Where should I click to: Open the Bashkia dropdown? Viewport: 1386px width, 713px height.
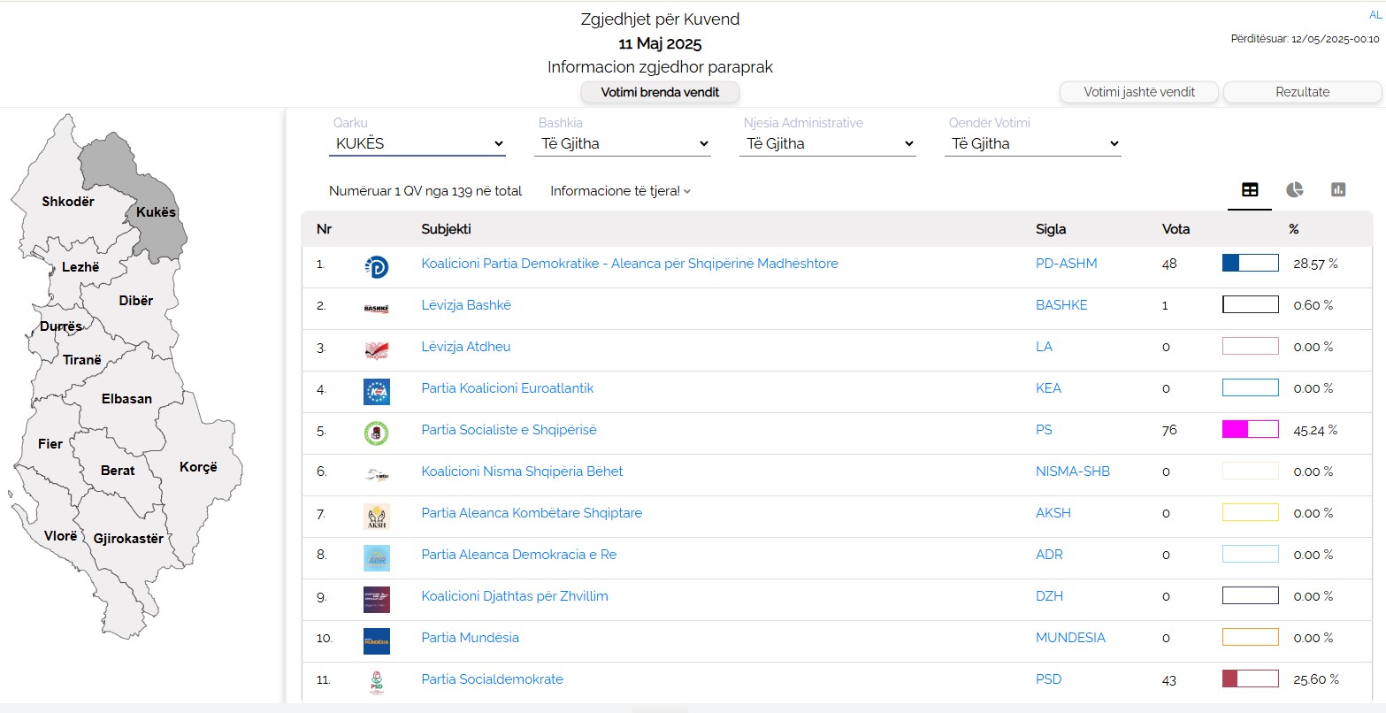pyautogui.click(x=622, y=143)
